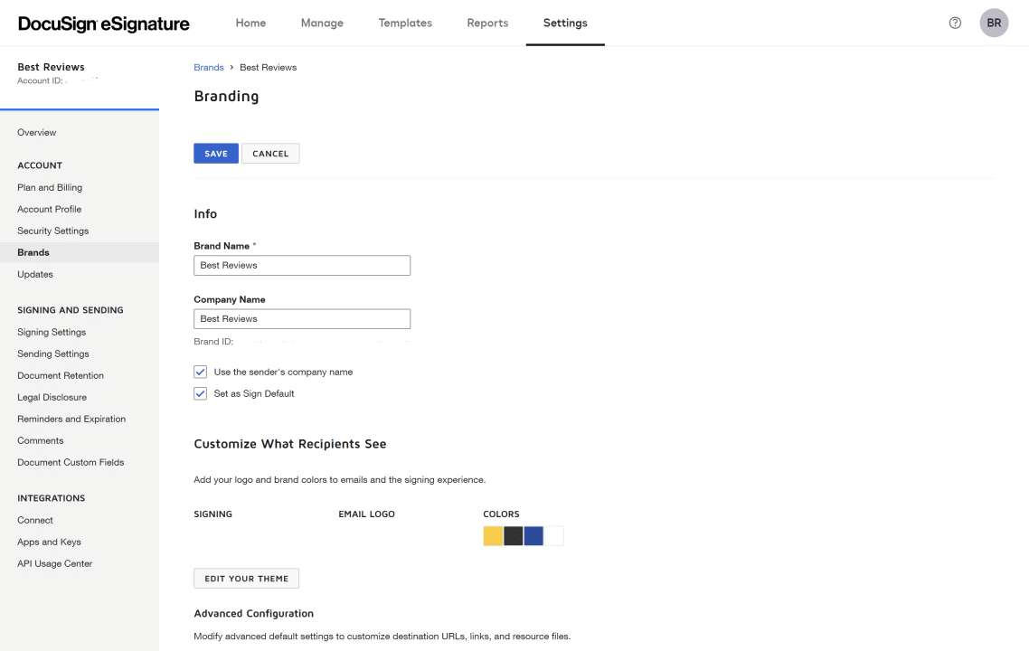1029x651 pixels.
Task: Disable 'Set as Sign Default'
Action: tap(200, 393)
